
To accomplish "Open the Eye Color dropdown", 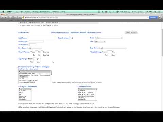I will point(35,48).
